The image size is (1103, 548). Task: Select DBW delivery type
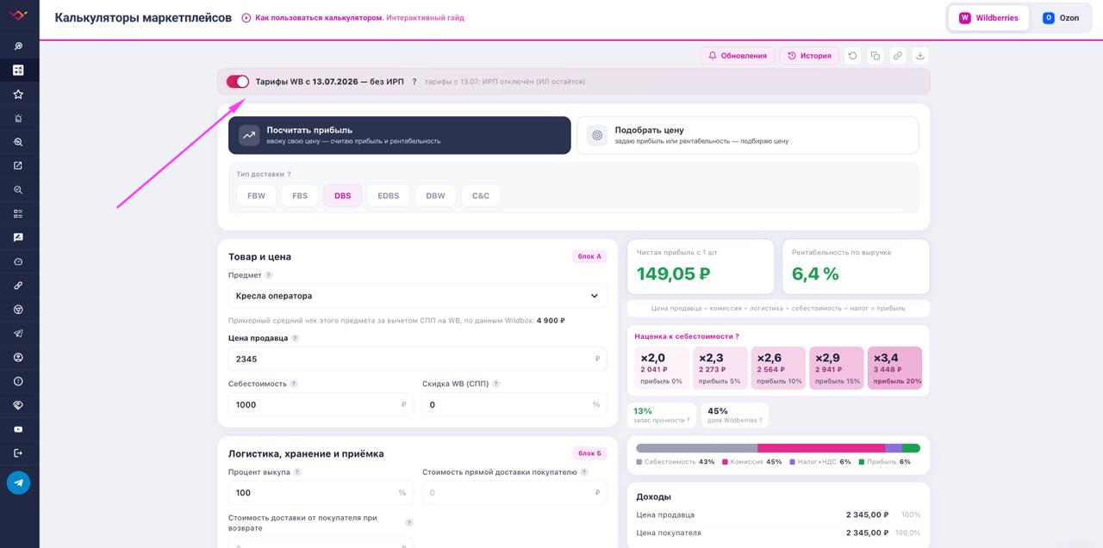click(x=436, y=195)
